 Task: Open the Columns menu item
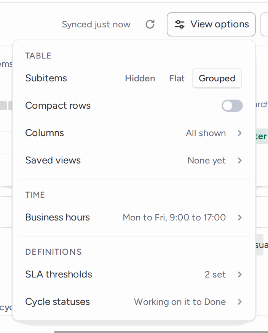pyautogui.click(x=134, y=133)
